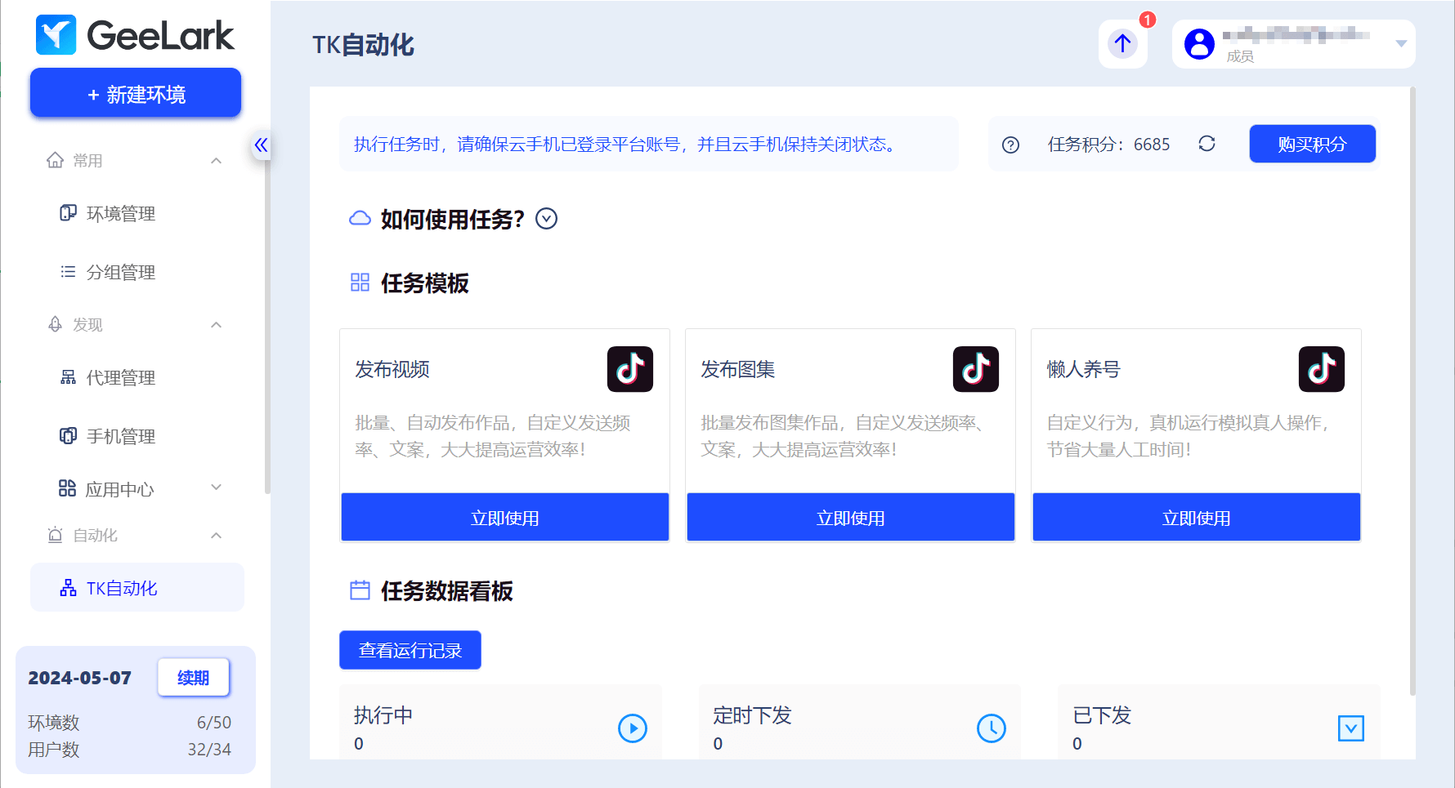Click the upload arrow notification icon

(1122, 44)
